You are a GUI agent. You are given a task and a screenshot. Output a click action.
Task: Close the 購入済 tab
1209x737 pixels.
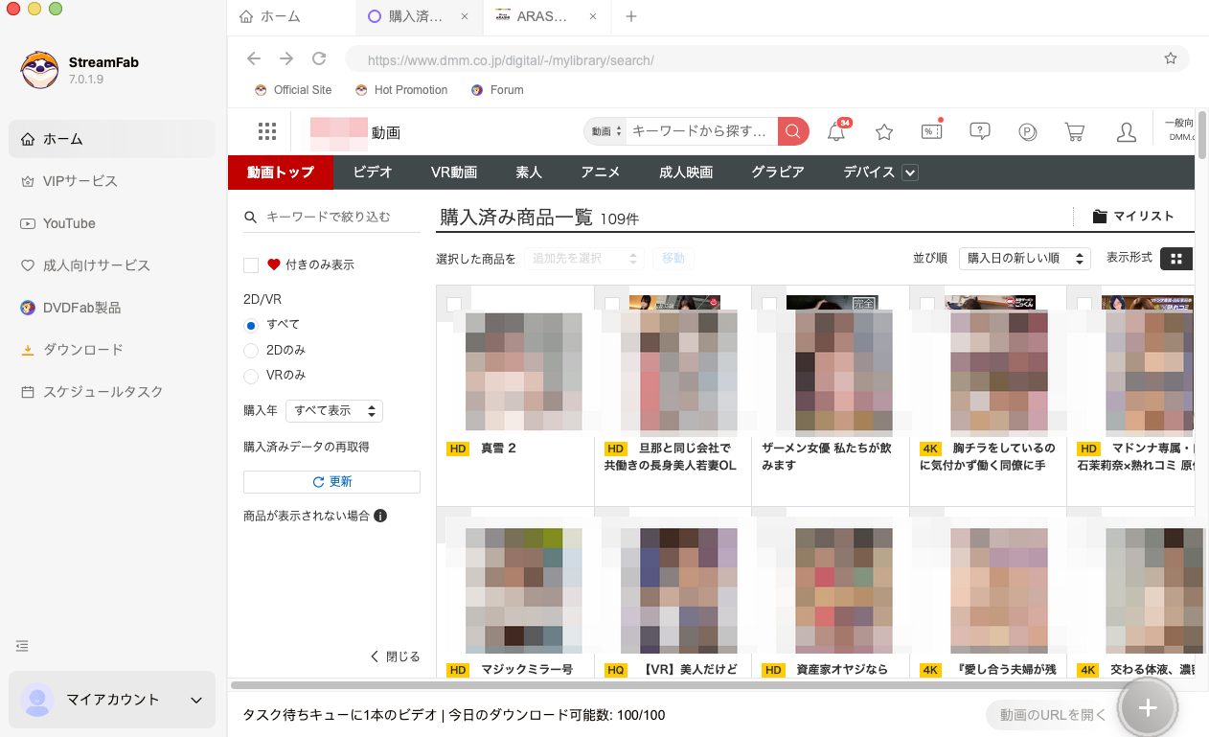click(x=465, y=16)
